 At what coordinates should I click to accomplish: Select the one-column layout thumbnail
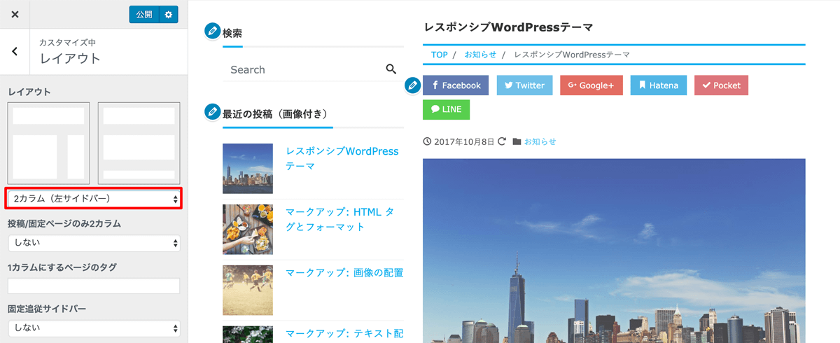point(139,143)
